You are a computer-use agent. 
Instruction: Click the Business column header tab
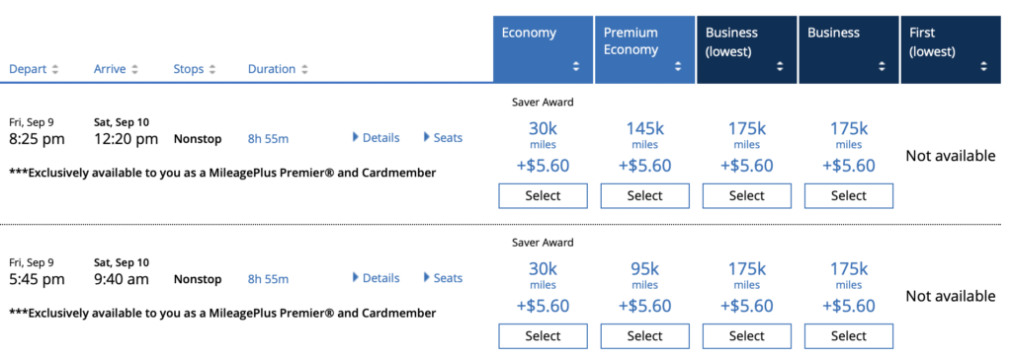848,49
